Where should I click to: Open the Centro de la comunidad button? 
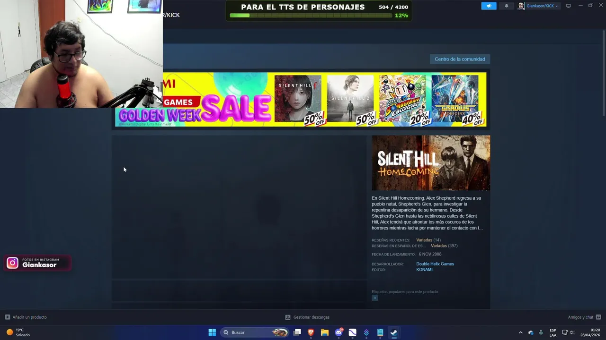tap(460, 59)
